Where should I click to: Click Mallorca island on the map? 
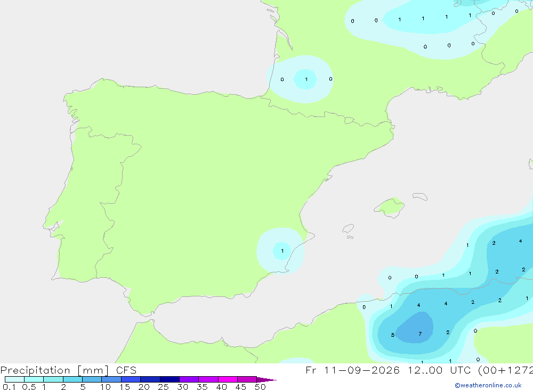point(390,207)
